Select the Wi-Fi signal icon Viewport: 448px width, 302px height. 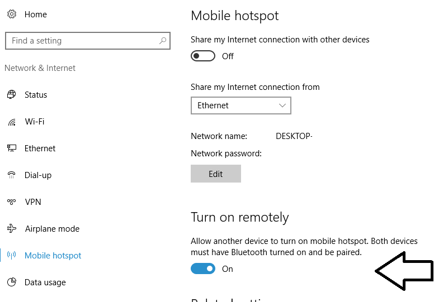[12, 122]
